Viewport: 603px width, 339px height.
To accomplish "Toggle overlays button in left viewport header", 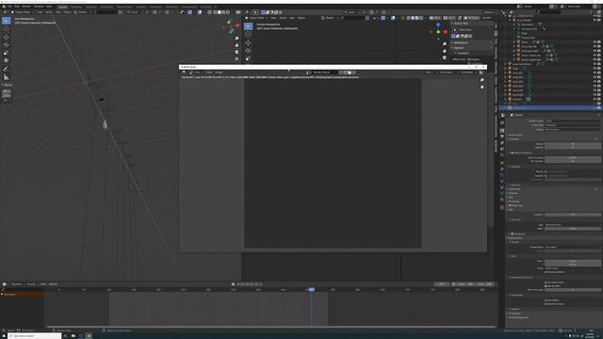I will 200,12.
